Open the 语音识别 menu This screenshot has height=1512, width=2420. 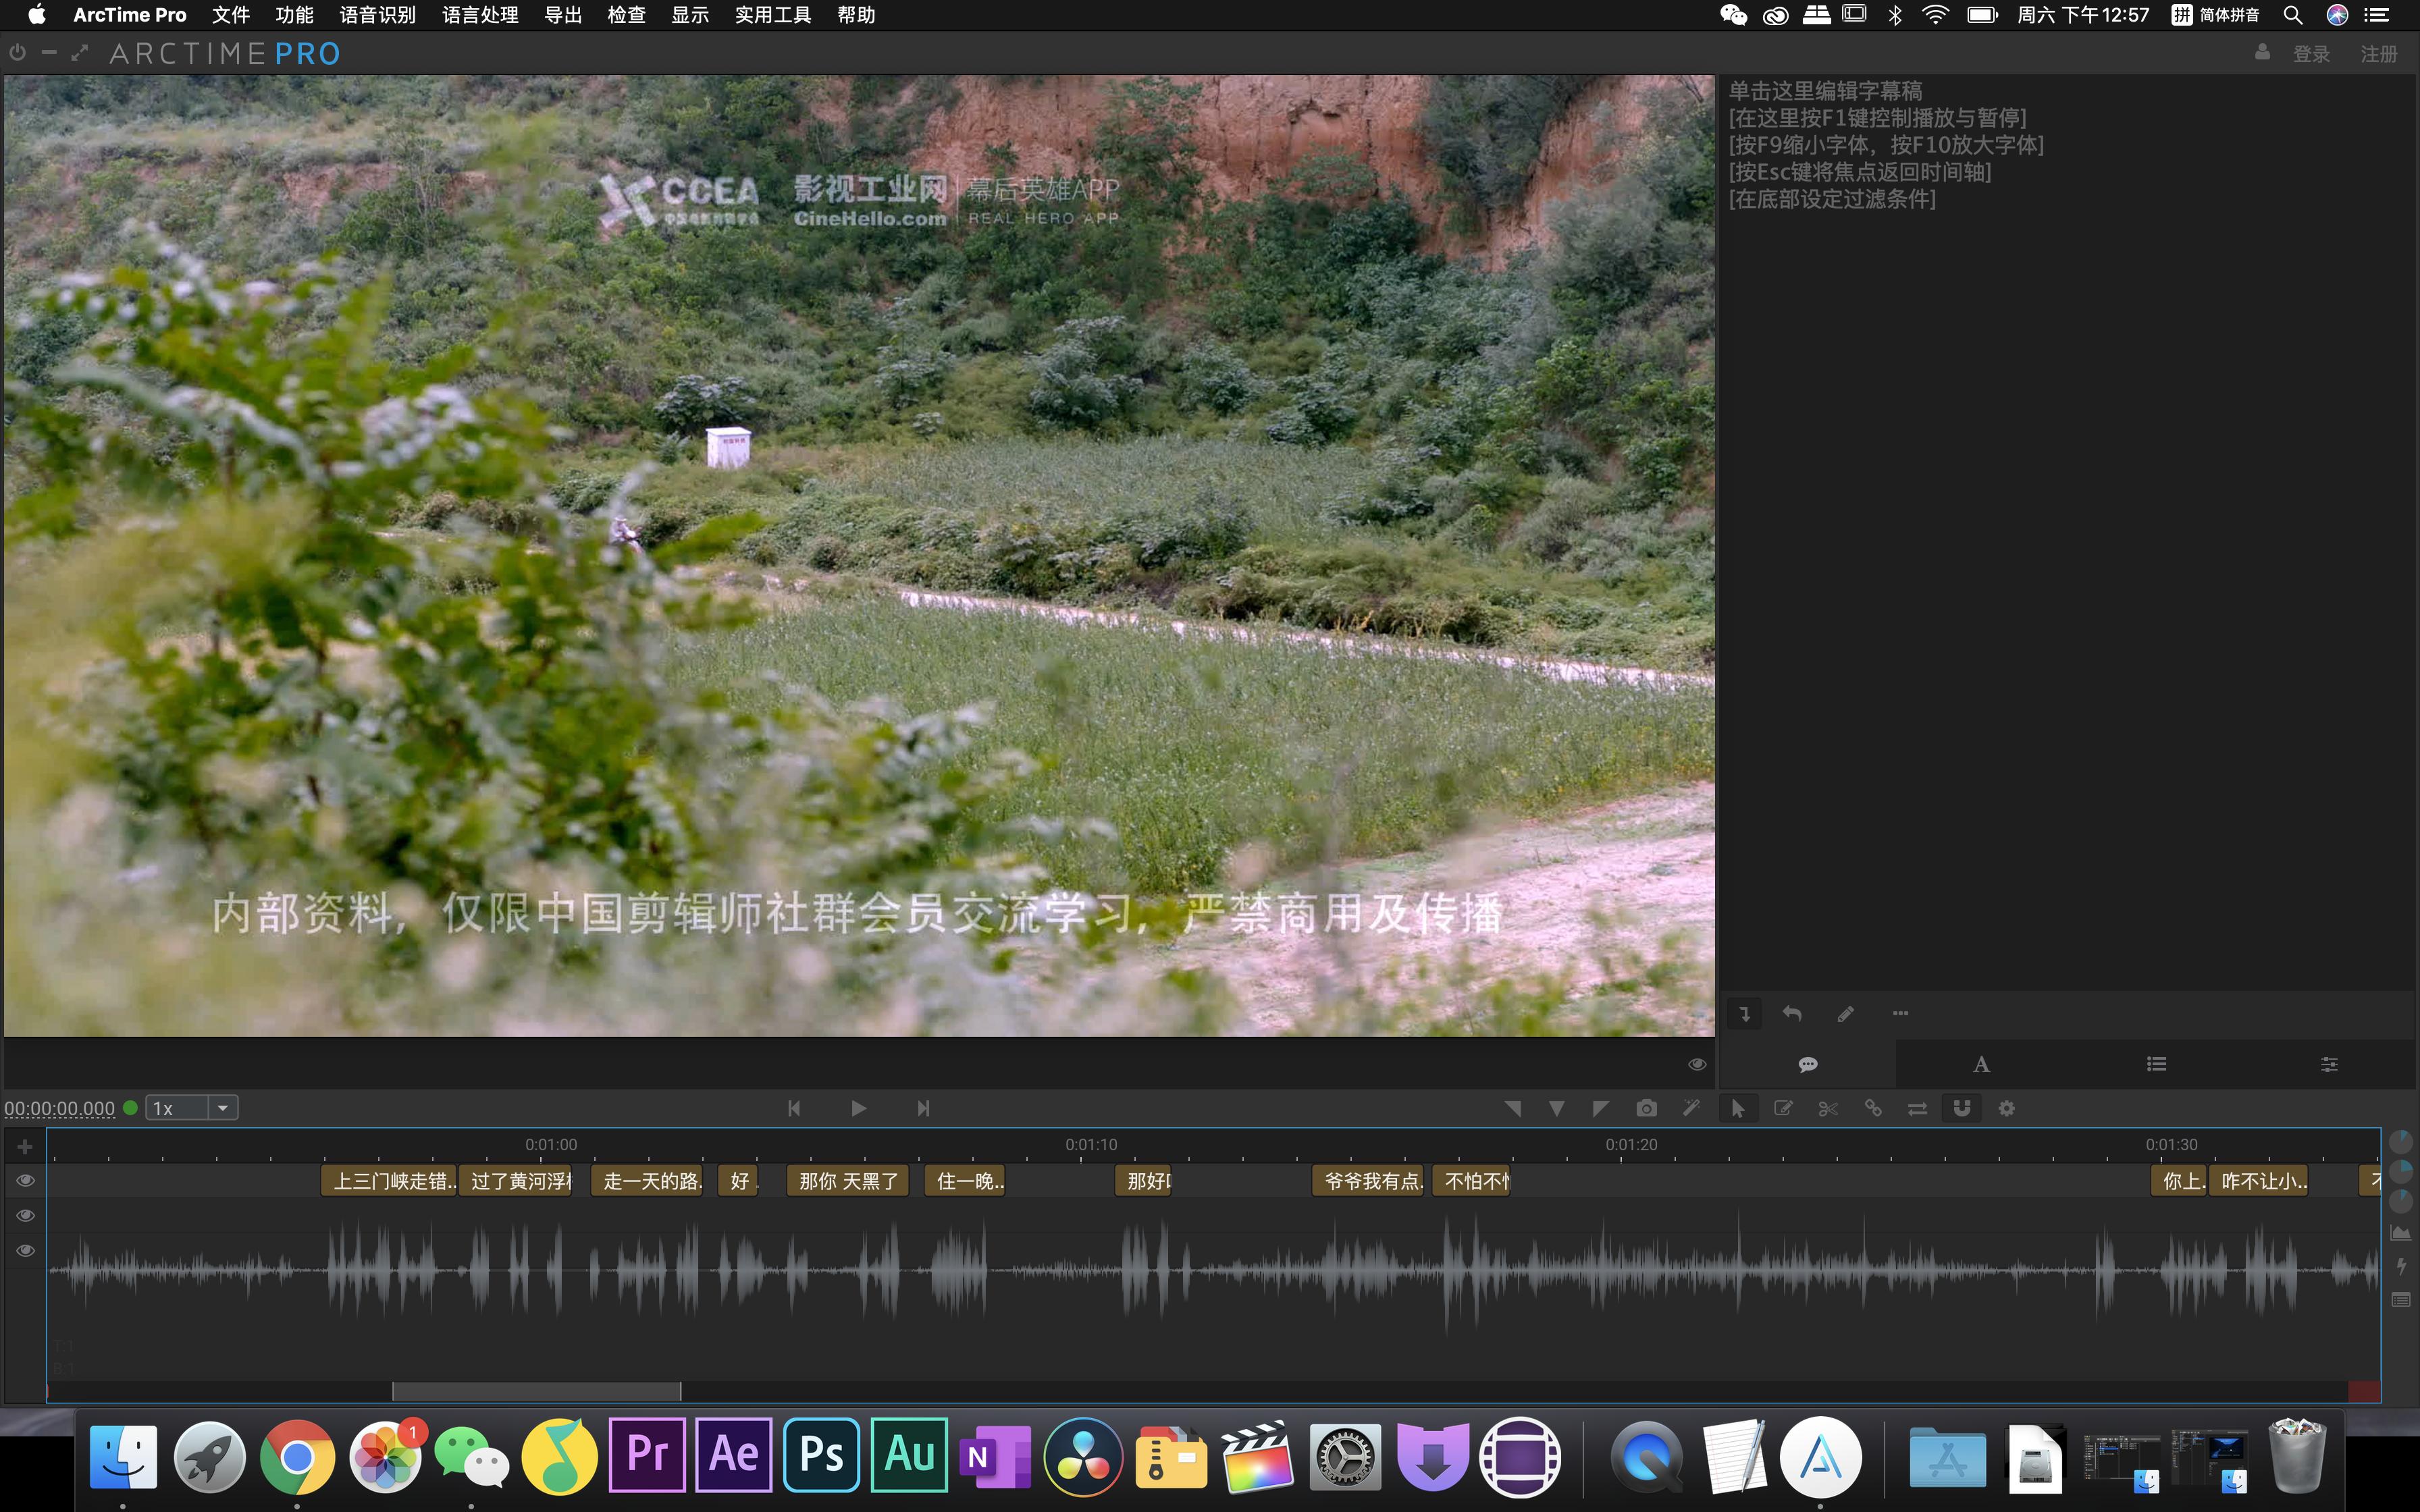pos(377,15)
